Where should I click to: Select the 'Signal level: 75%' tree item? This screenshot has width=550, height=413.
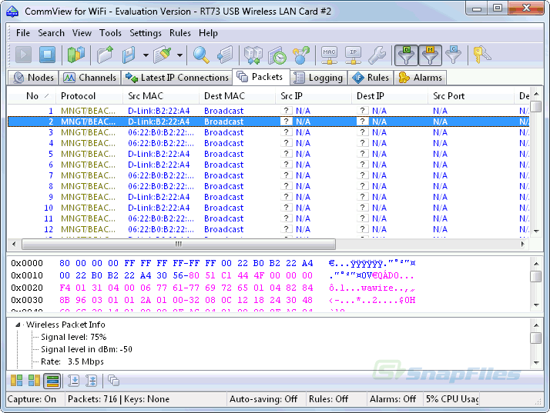coord(74,337)
